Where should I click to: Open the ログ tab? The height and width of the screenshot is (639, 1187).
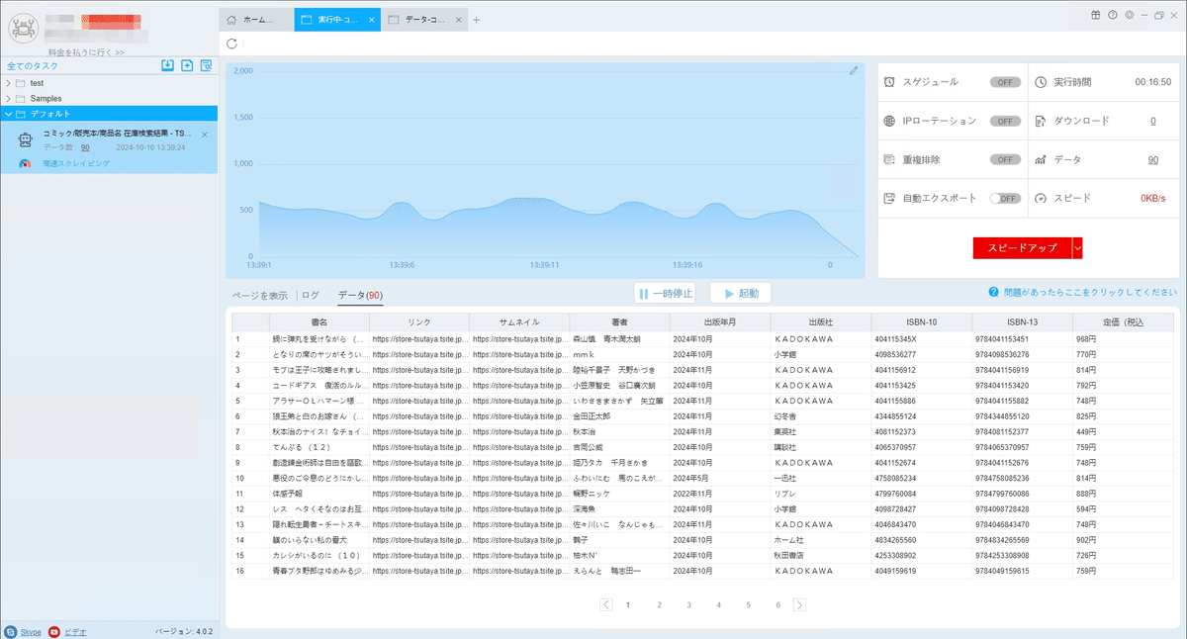(311, 295)
